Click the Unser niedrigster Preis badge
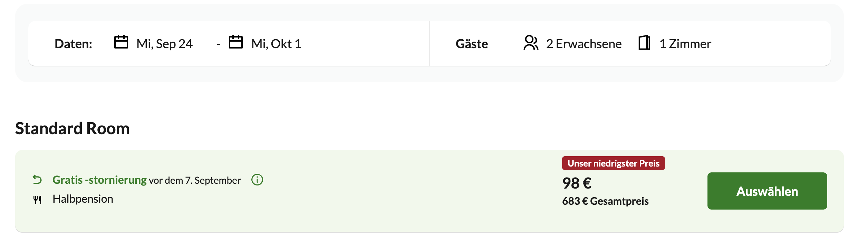The image size is (848, 245). (614, 163)
